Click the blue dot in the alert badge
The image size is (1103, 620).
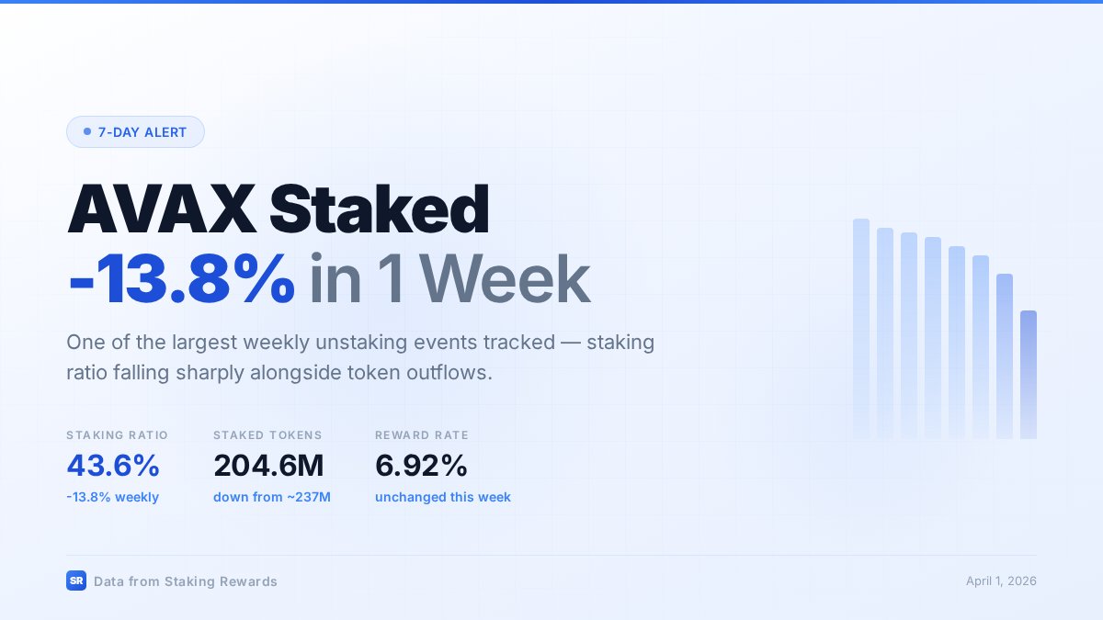[x=87, y=132]
